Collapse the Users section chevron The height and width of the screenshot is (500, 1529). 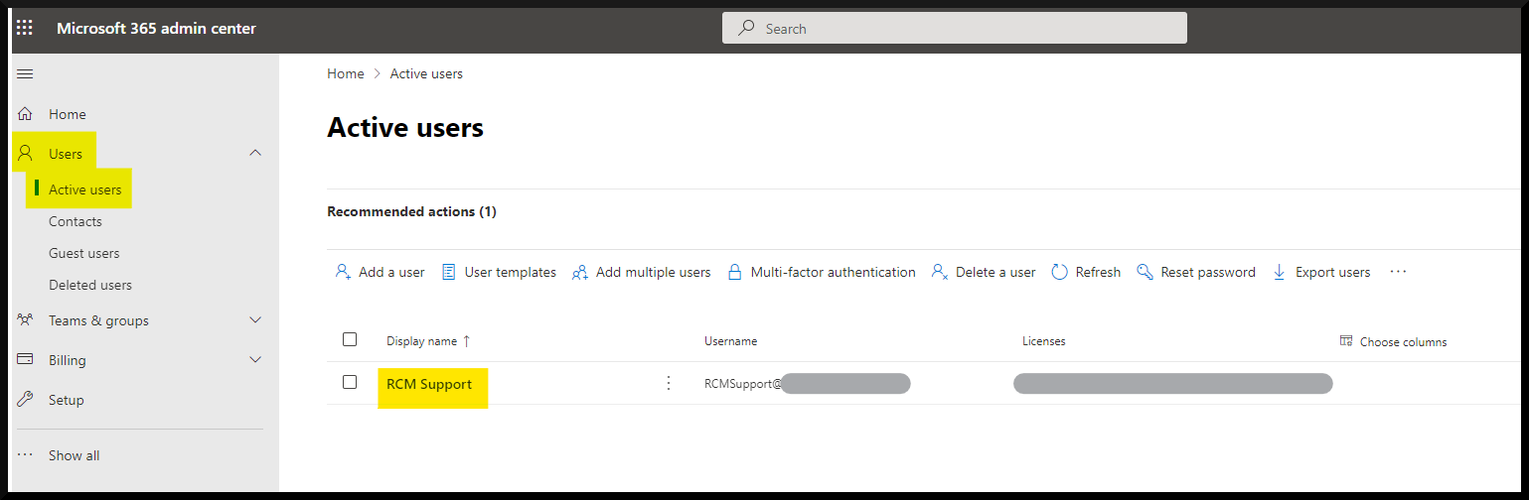click(x=255, y=153)
